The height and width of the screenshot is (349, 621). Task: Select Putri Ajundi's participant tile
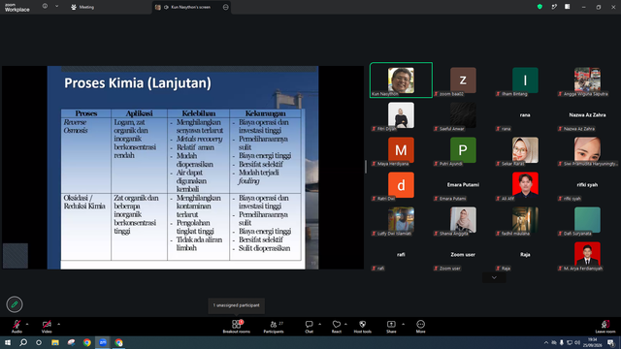pyautogui.click(x=463, y=149)
